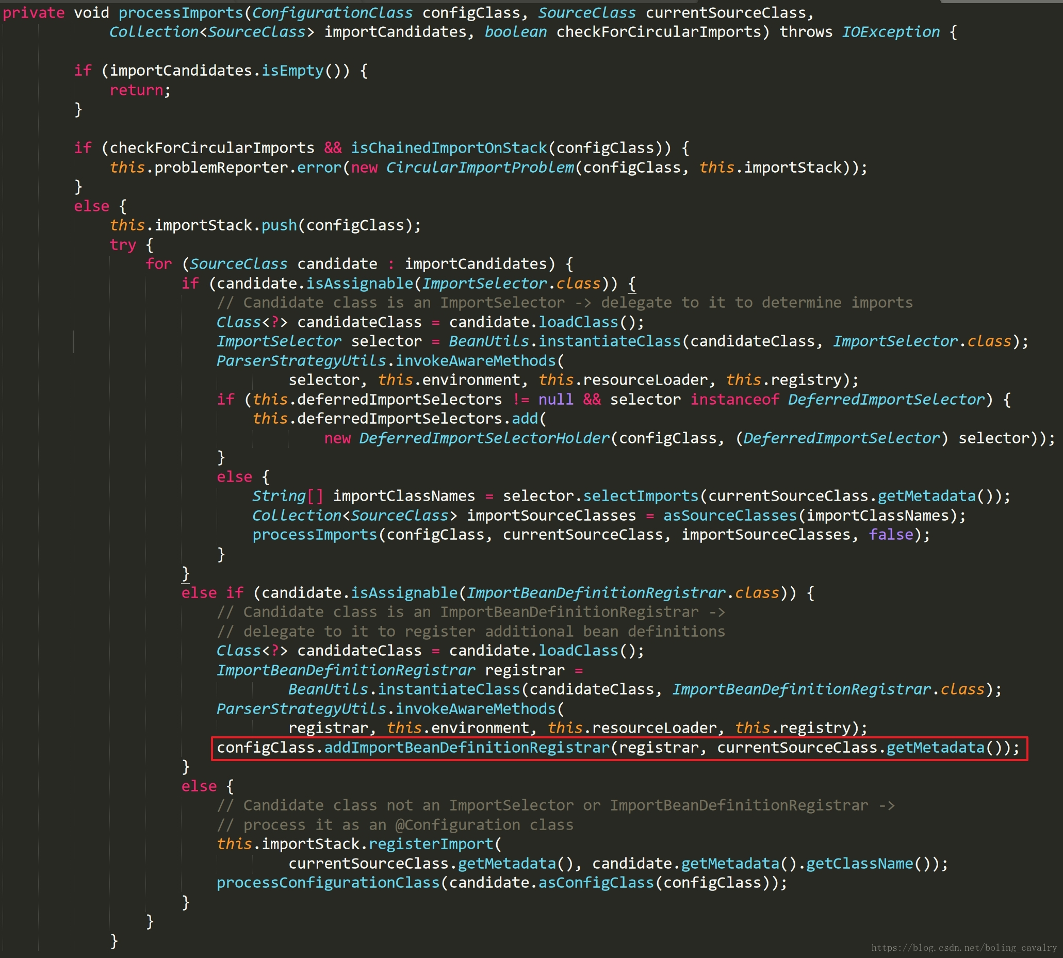This screenshot has width=1063, height=958.
Task: Click the processImports method name in signature
Action: point(181,13)
